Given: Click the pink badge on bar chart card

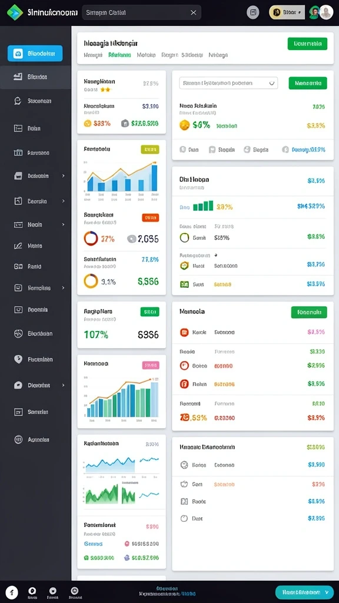Looking at the screenshot, I should [x=151, y=365].
